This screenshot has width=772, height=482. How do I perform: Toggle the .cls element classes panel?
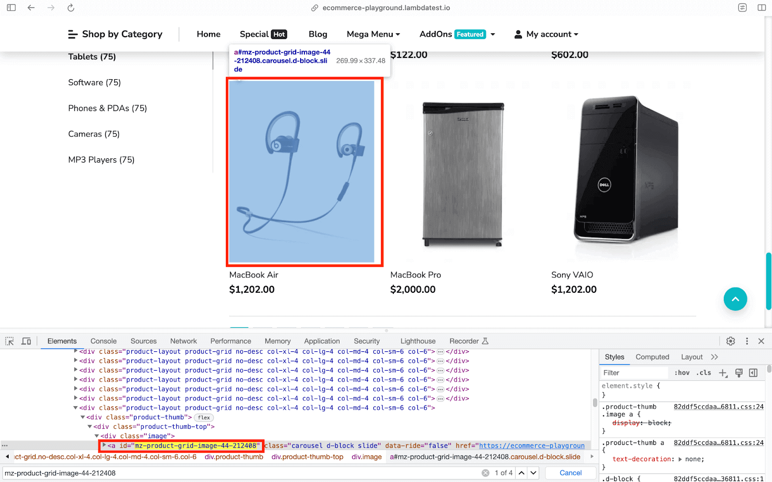703,373
